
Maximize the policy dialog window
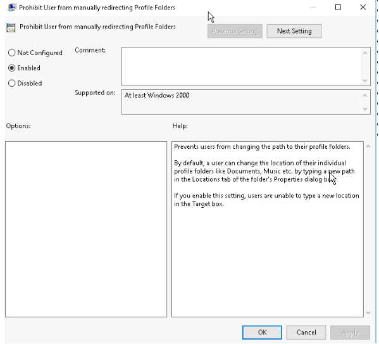coord(338,7)
